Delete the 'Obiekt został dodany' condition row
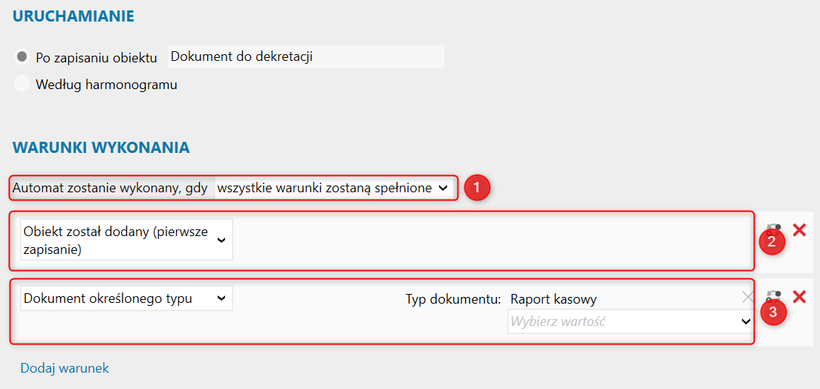Viewport: 820px width, 389px height. pos(799,230)
